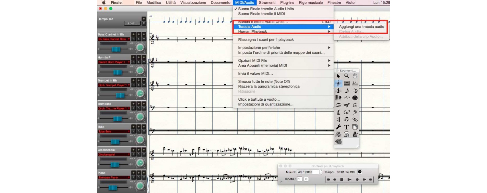Click the Misura measure input field

308,172
